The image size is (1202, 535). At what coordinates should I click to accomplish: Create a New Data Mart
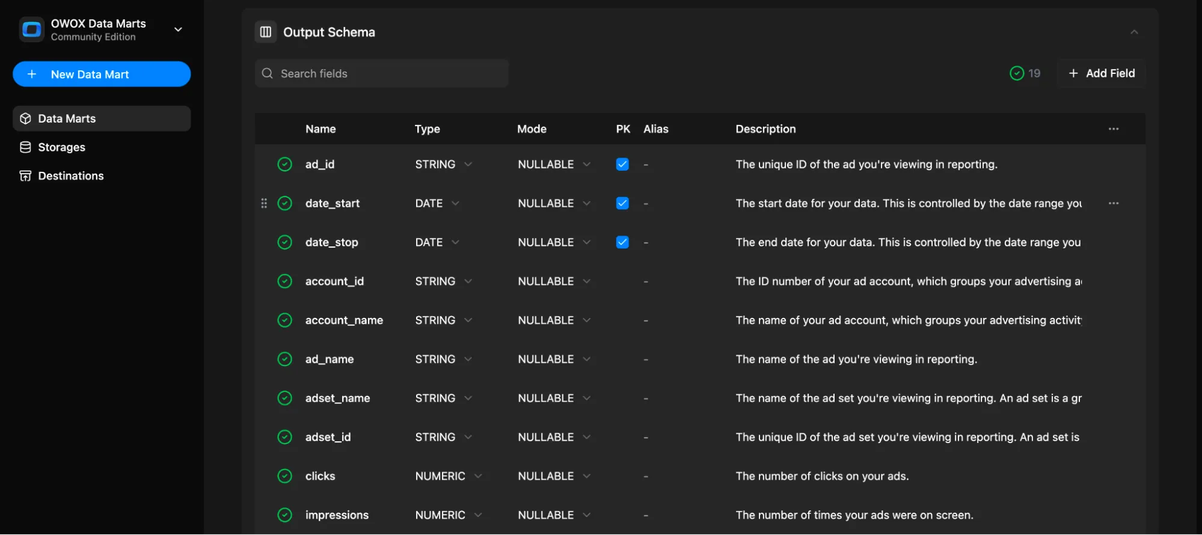[102, 74]
